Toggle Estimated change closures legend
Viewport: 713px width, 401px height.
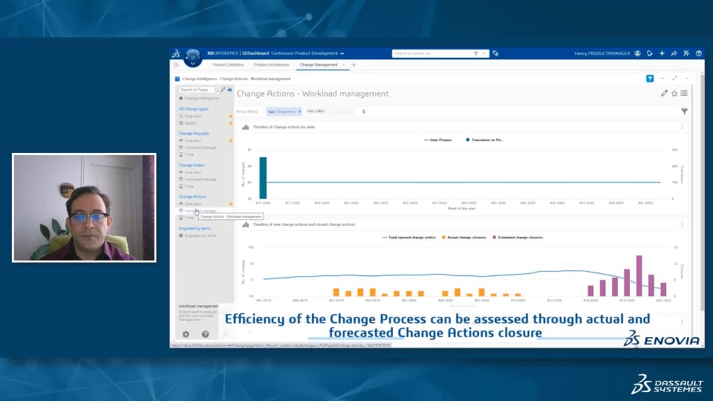(518, 238)
